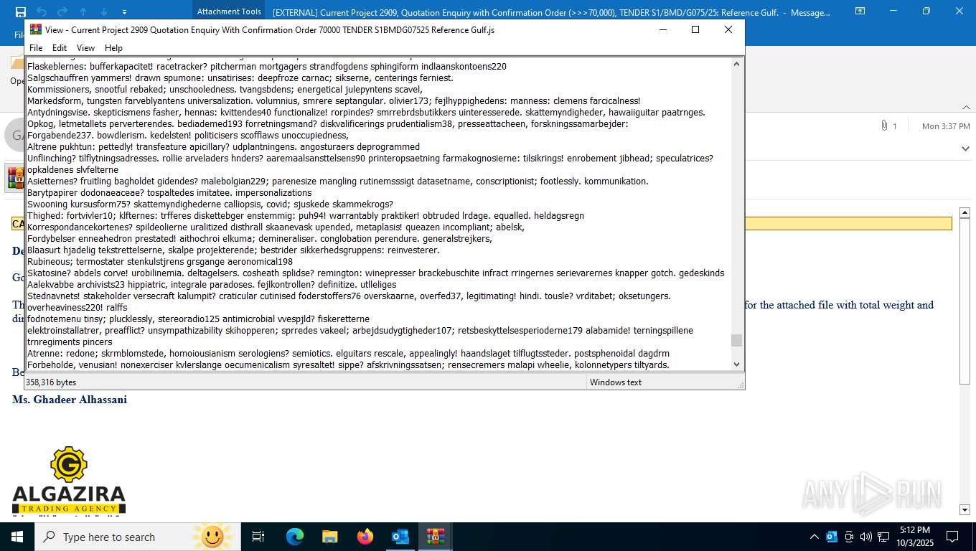976x551 pixels.
Task: Open the volume control tray icon
Action: [x=866, y=537]
